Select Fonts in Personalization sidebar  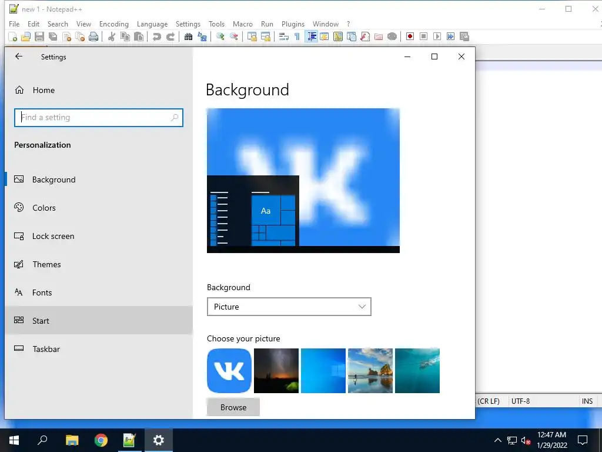[99, 293]
